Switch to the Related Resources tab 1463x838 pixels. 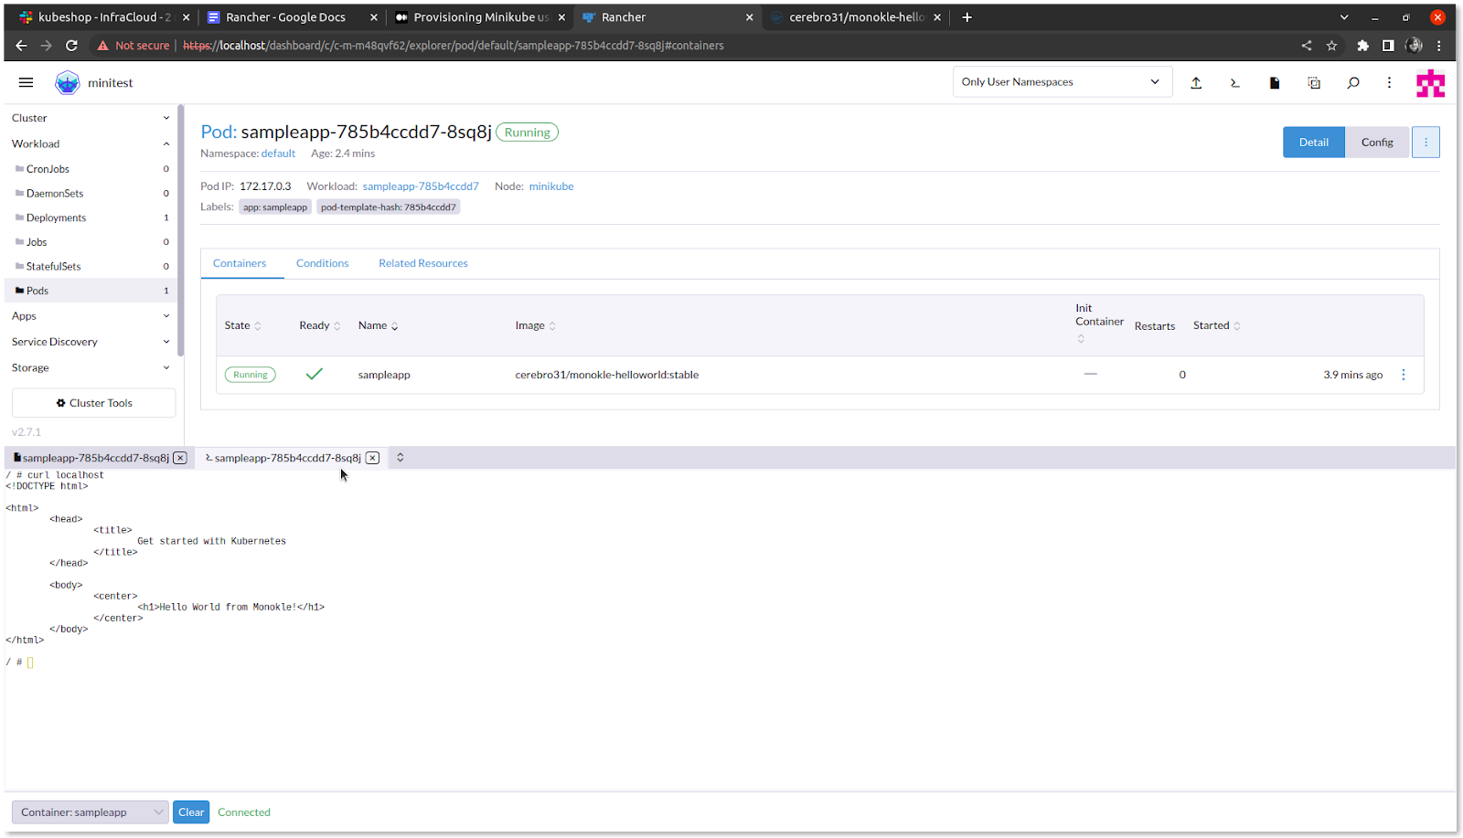click(422, 263)
